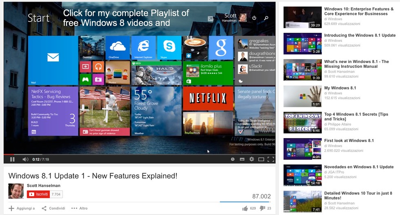Open Top 4 Windows 8.1 Secrets video
400x215 pixels.
point(356,116)
